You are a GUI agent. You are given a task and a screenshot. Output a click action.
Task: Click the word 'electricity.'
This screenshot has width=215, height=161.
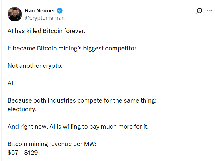click(22, 109)
